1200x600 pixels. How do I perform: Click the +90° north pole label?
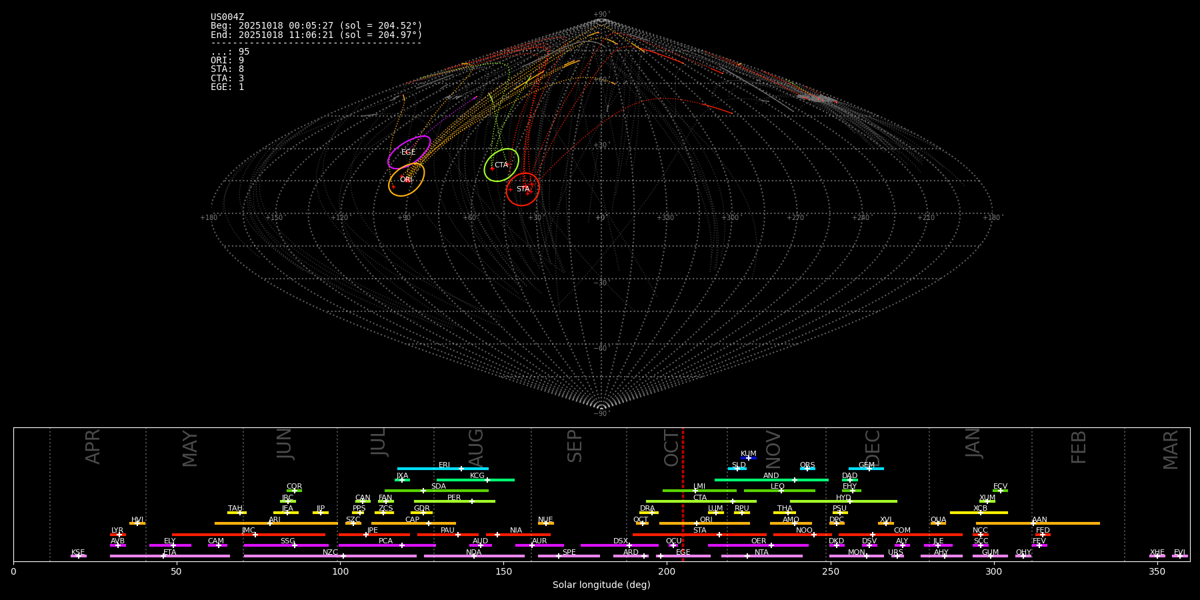(x=601, y=14)
